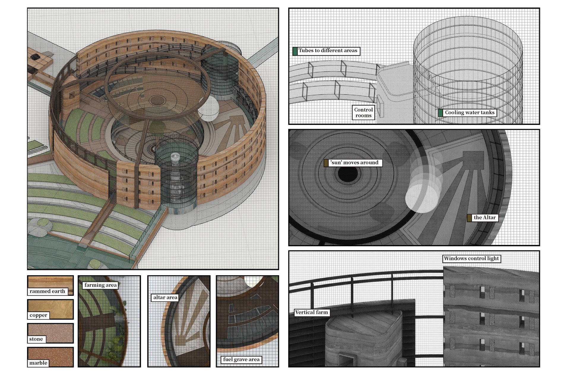Click green marker beside 'Tubes to different areas'
The height and width of the screenshot is (372, 570).
point(295,51)
